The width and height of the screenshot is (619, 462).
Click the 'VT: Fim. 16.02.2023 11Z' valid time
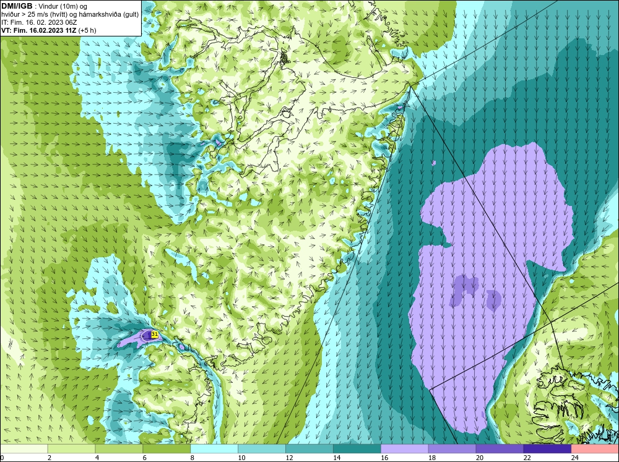39,30
